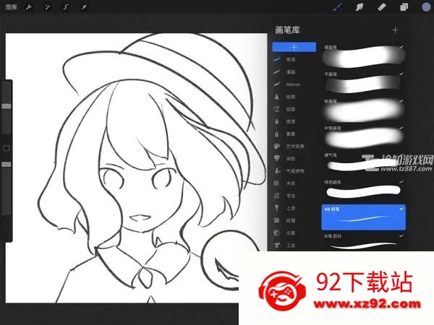This screenshot has height=325, width=434.
Task: Click the brush size slider handle
Action: pos(7,106)
